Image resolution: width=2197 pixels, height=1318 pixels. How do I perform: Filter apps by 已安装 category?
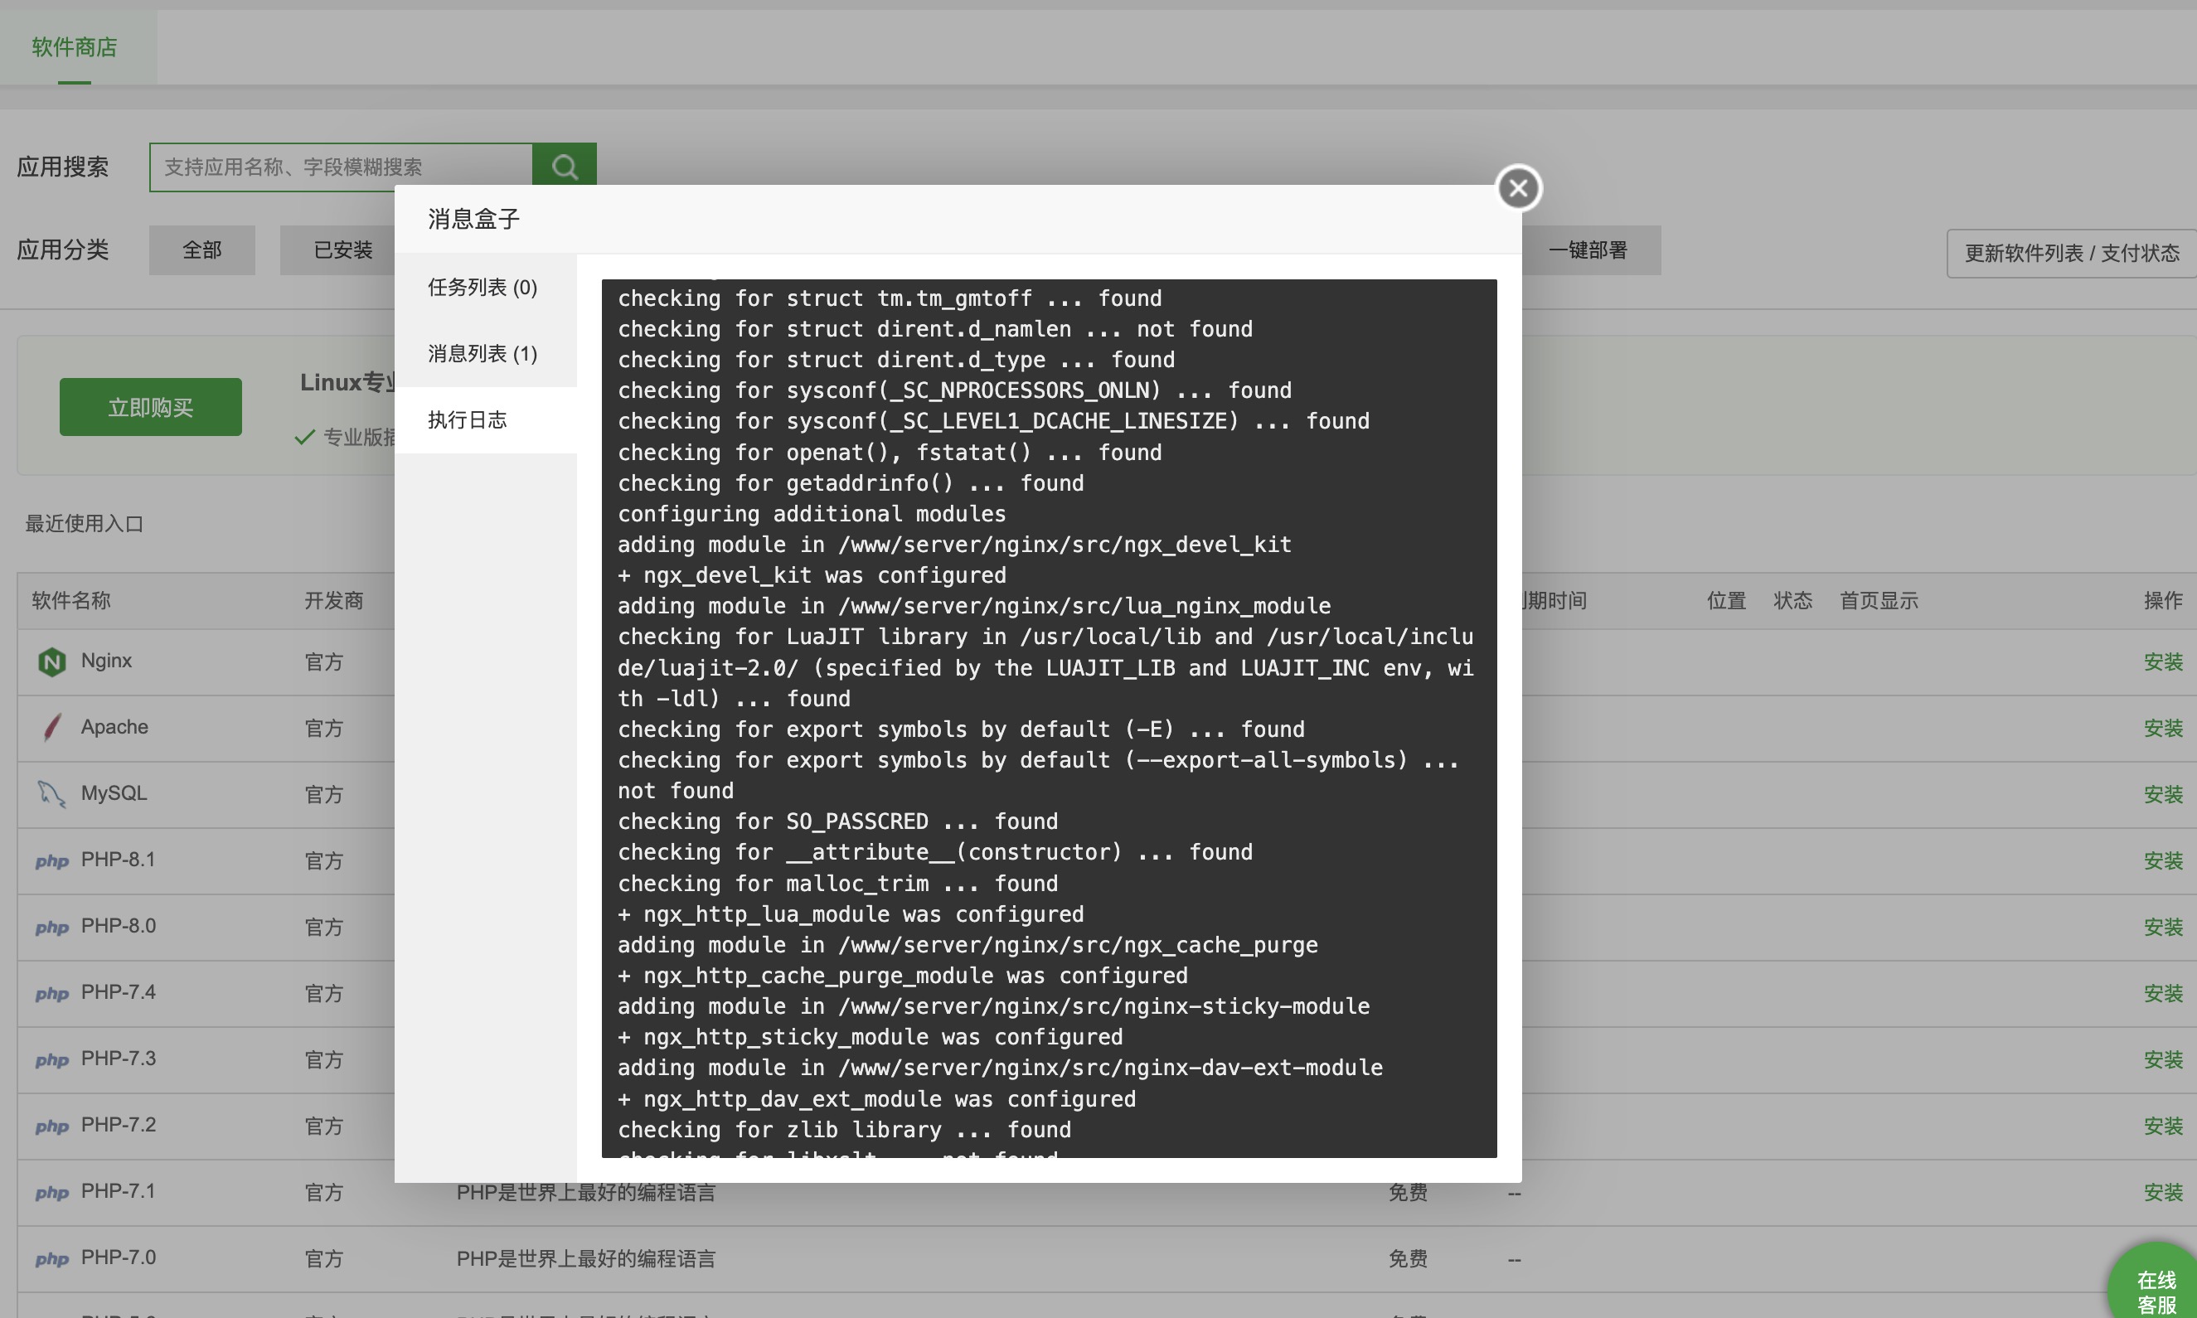pyautogui.click(x=342, y=250)
